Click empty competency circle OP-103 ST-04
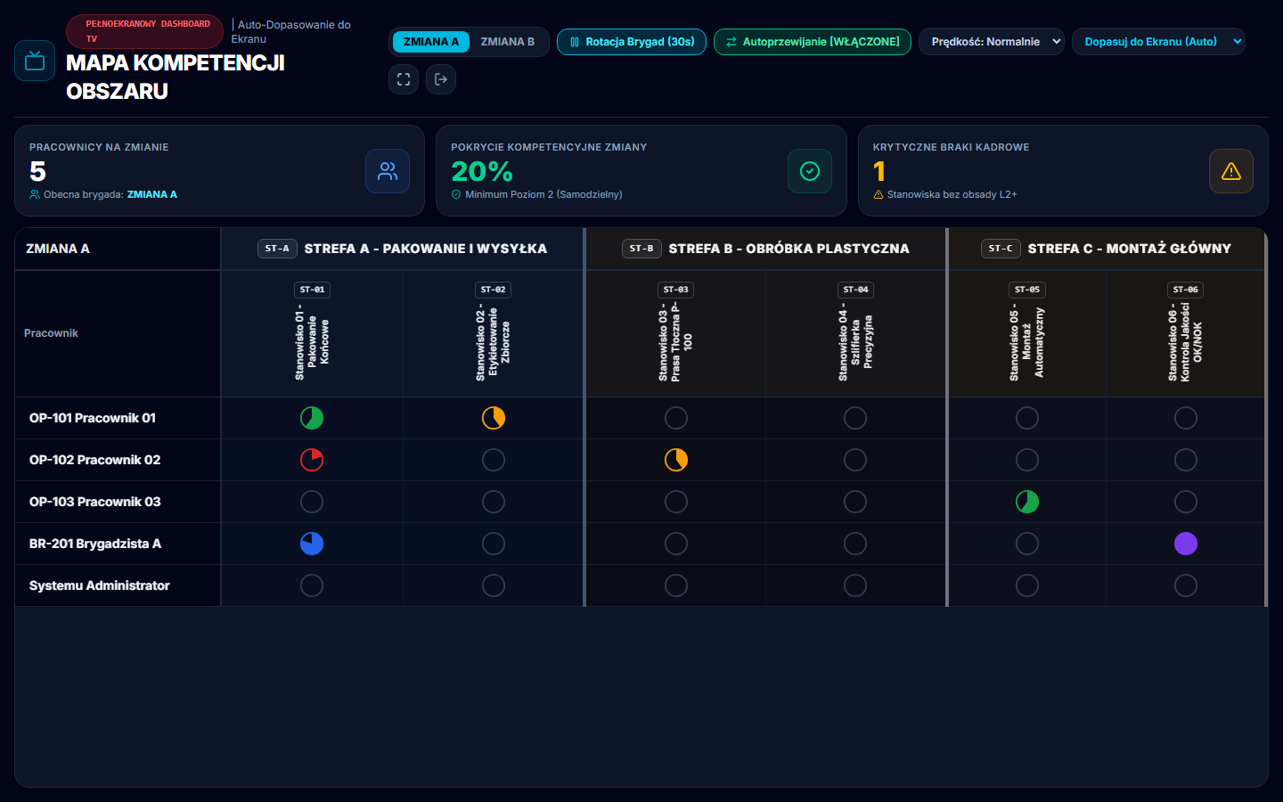 point(855,502)
